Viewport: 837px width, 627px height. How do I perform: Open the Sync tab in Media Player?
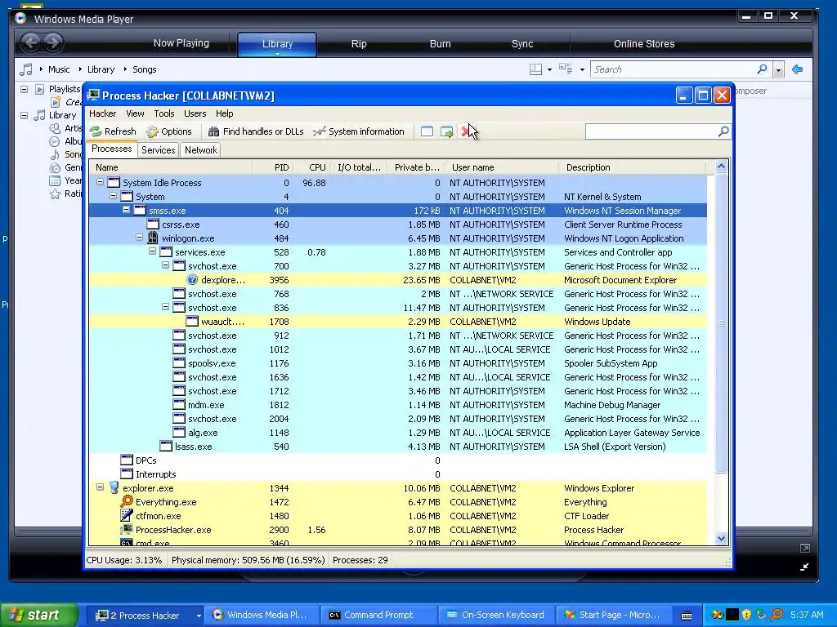(x=522, y=44)
